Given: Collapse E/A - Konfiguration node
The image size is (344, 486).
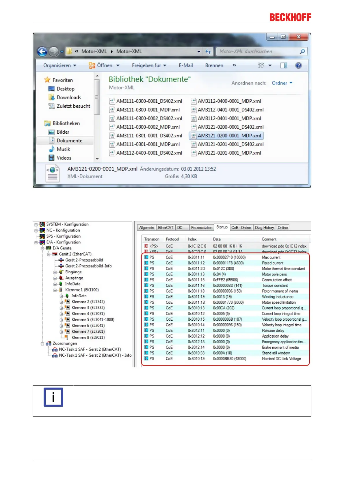Looking at the screenshot, I should pos(36,242).
